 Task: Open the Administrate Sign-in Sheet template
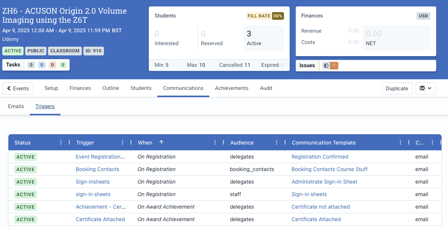(x=324, y=182)
